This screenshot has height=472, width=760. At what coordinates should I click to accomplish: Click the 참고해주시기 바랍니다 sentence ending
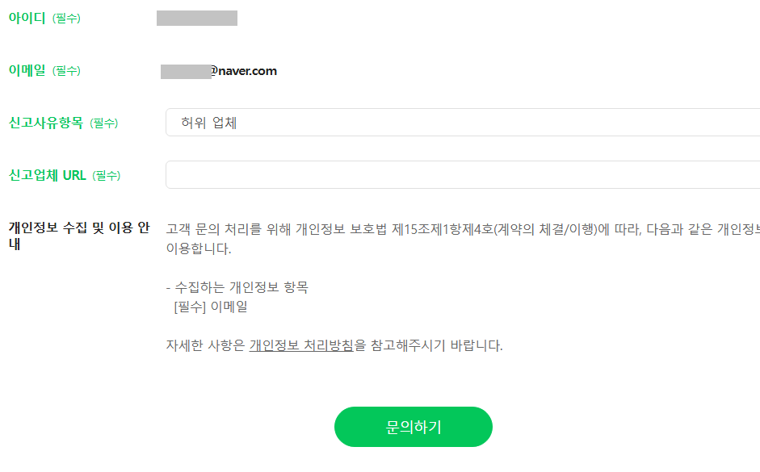pos(436,346)
